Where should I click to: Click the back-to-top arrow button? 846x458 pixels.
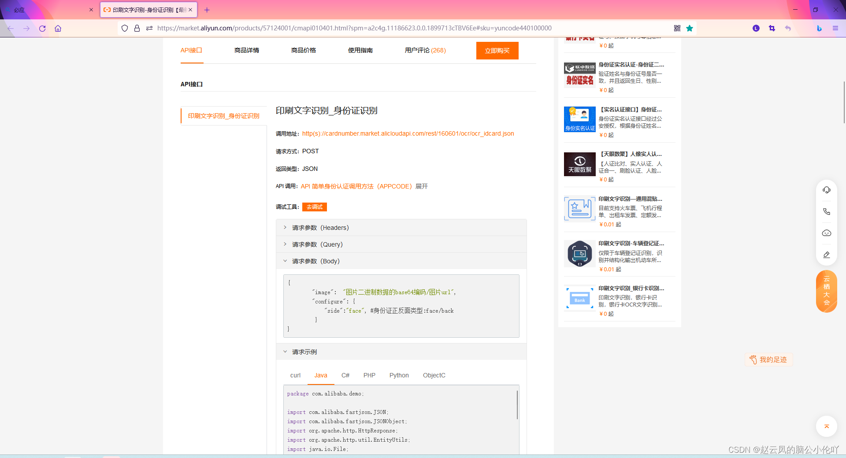pos(827,426)
